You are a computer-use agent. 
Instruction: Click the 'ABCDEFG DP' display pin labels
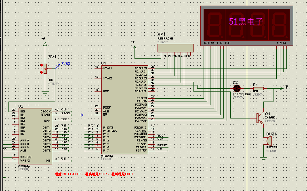[x=217, y=43]
